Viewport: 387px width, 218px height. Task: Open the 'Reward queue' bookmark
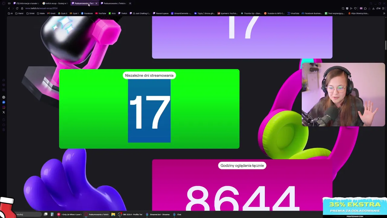[161, 13]
